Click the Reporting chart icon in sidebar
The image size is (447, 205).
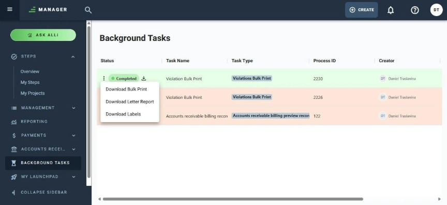(13, 122)
